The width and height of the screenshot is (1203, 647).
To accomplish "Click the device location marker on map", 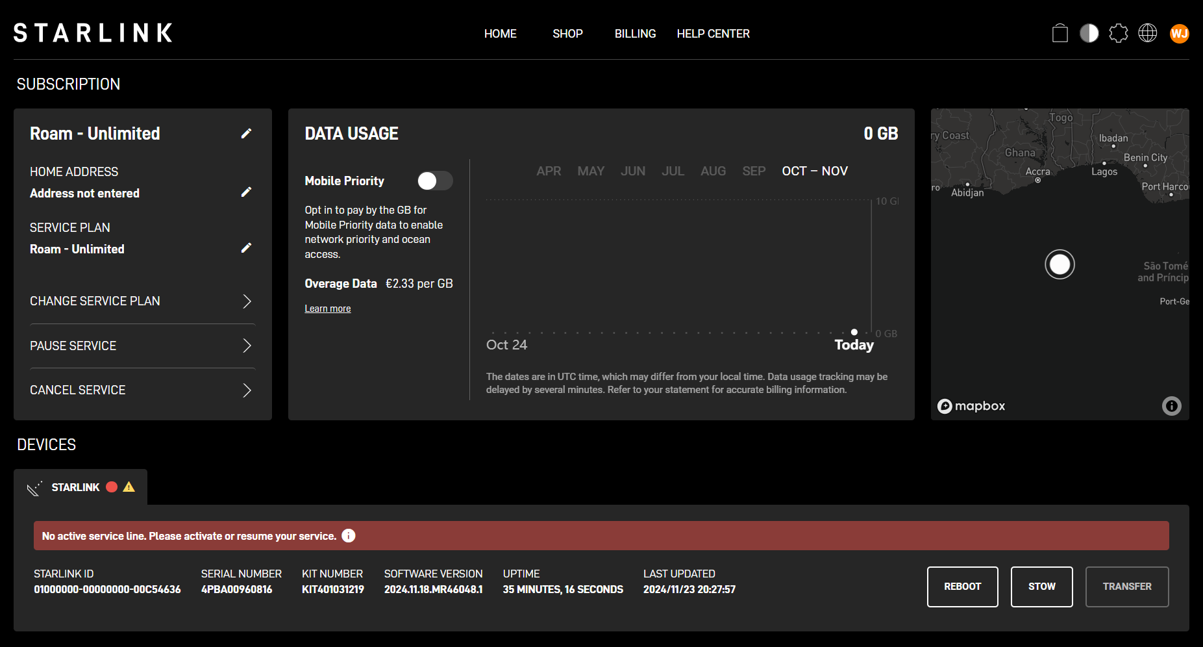I will [1060, 264].
